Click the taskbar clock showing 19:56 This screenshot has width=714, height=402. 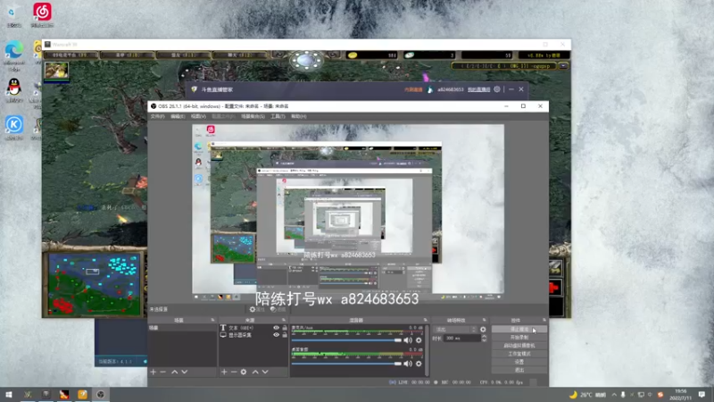pyautogui.click(x=680, y=395)
